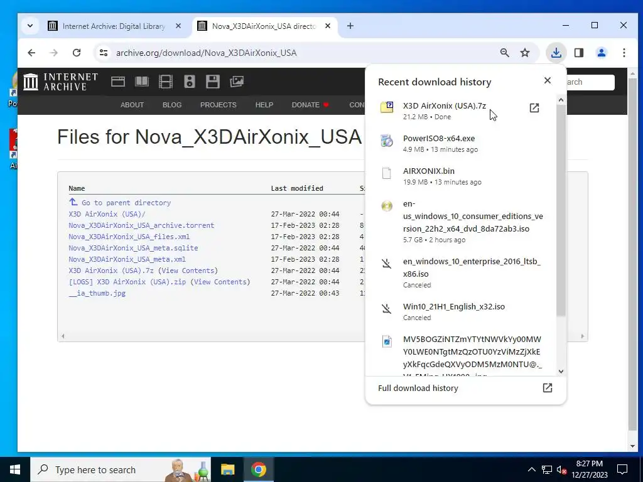Open the Internet Archive software floppy icon

click(x=213, y=82)
